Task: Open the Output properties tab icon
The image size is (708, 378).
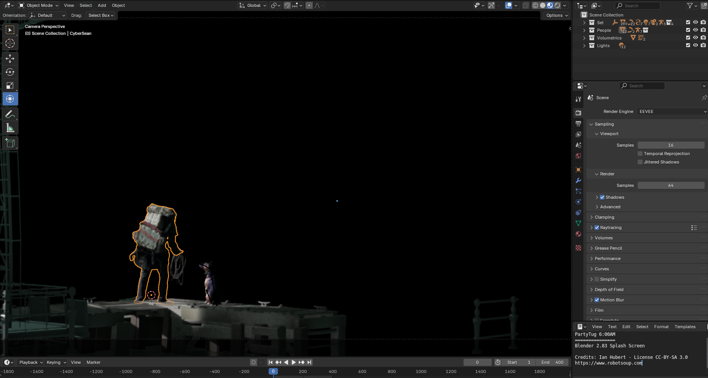Action: [x=578, y=124]
